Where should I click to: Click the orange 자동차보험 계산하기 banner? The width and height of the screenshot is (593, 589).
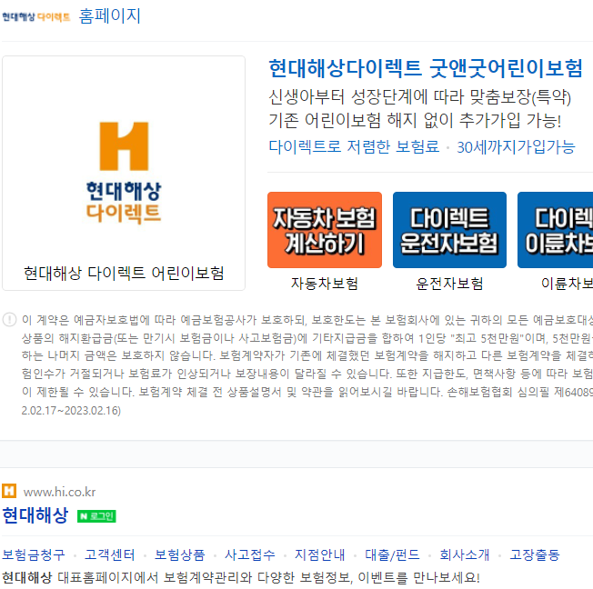coord(325,230)
